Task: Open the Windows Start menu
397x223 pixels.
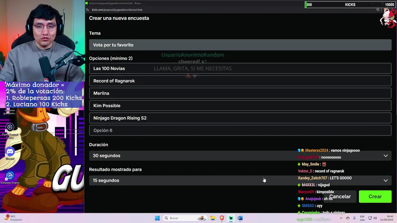Action: tap(157, 218)
